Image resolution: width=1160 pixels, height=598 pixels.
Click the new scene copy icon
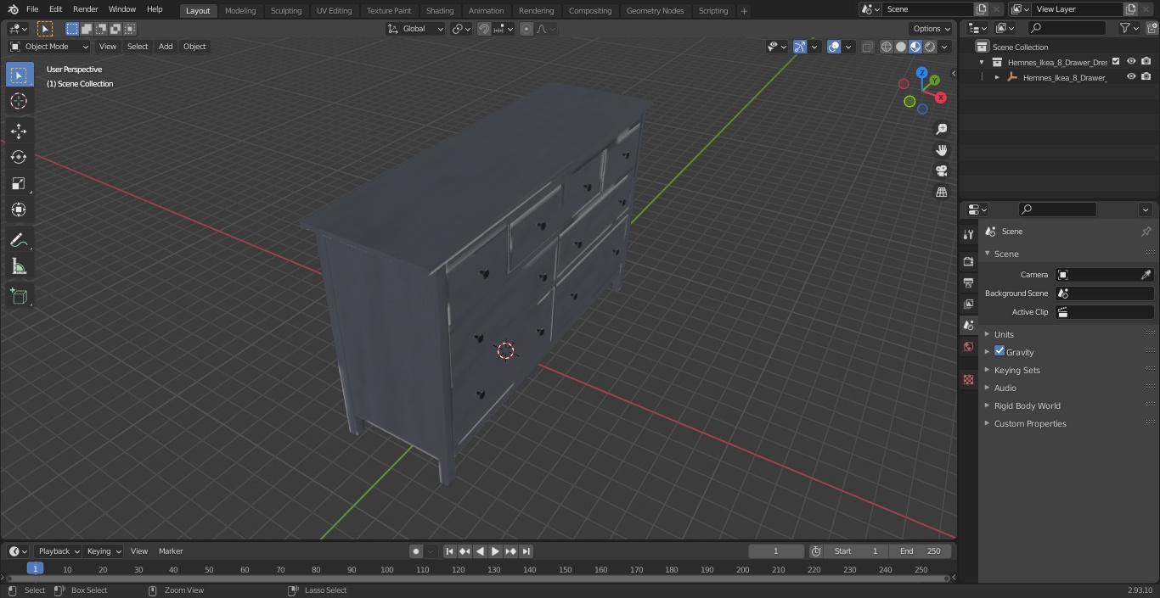coord(981,9)
